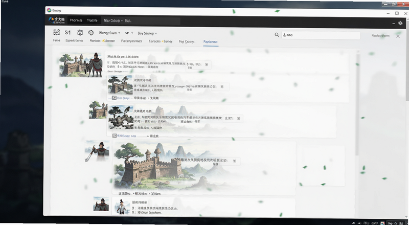Select the cube icon in toolbar

(x=80, y=33)
